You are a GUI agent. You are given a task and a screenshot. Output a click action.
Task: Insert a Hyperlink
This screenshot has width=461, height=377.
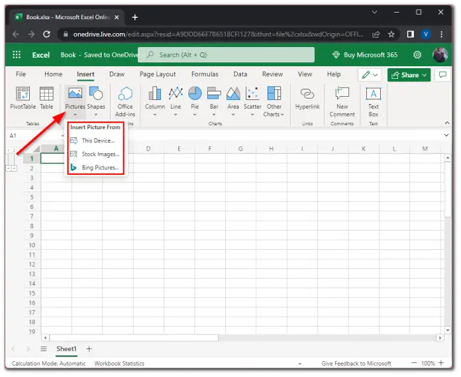pos(307,99)
